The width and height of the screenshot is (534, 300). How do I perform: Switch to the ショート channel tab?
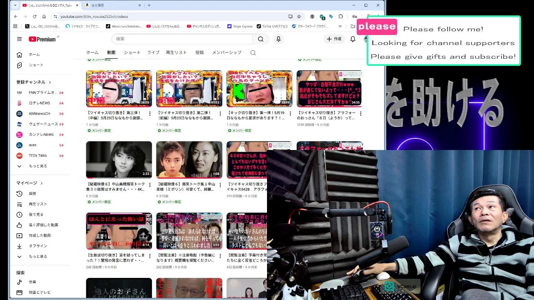click(132, 52)
